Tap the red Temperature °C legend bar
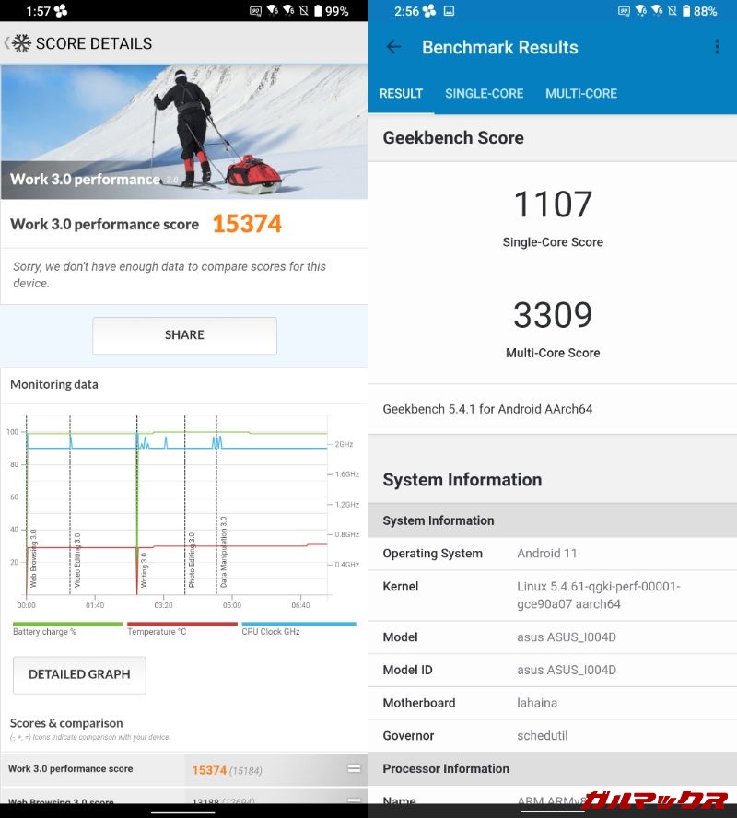The width and height of the screenshot is (737, 818). click(181, 625)
